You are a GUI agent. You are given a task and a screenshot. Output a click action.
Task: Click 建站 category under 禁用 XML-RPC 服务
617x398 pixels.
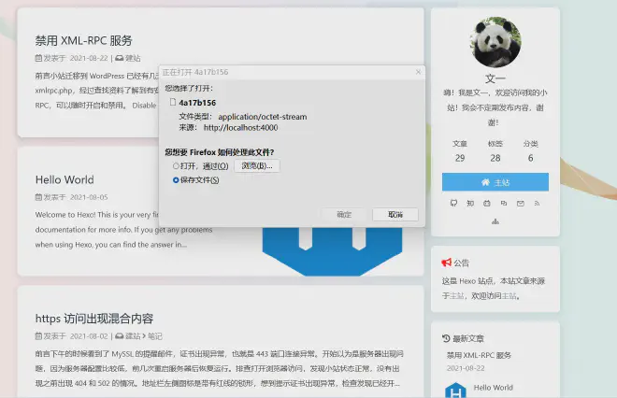click(x=133, y=58)
